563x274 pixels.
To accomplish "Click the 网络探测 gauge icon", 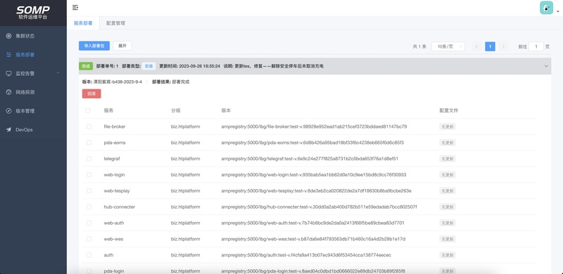I will click(x=8, y=92).
